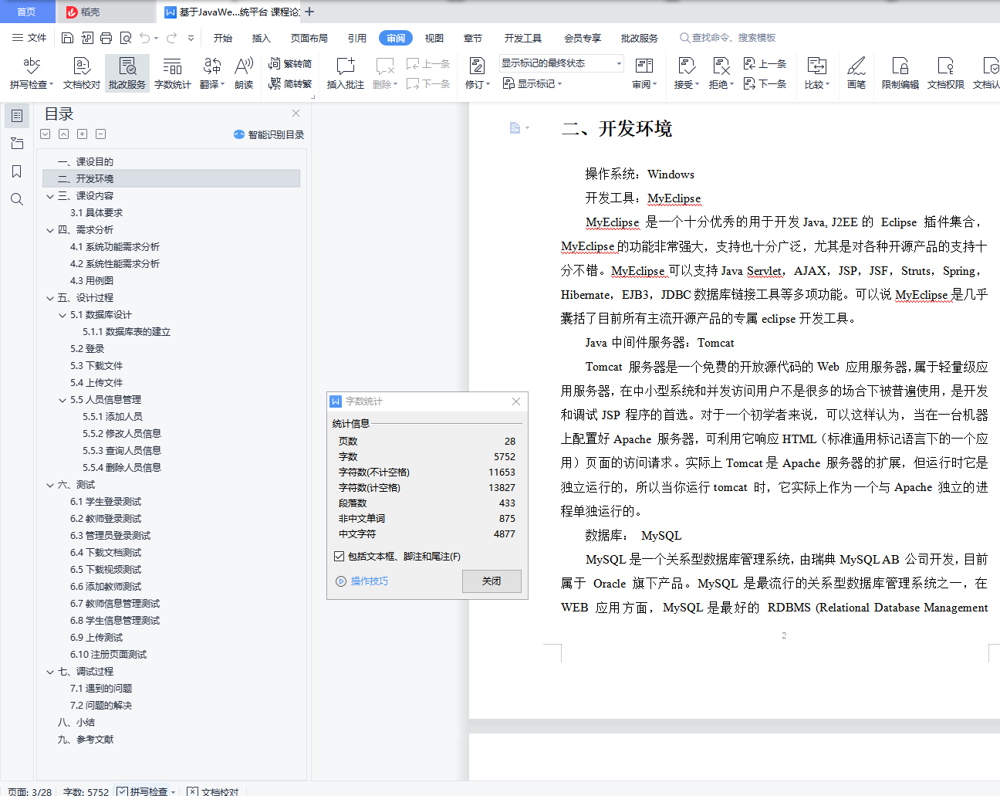1000x796 pixels.
Task: Click the 画笔 pen tool
Action: coord(856,73)
